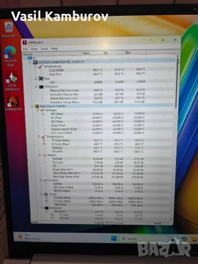Click the Currents node icon
The height and width of the screenshot is (264, 198).
pyautogui.click(x=46, y=180)
